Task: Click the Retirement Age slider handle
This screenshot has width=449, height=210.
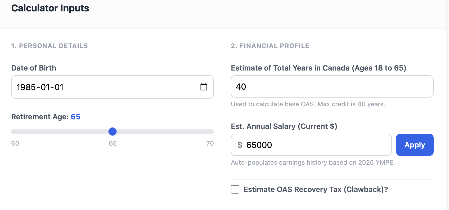Action: (x=113, y=132)
